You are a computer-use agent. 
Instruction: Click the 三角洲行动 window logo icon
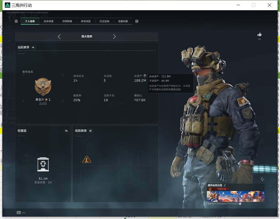click(8, 5)
